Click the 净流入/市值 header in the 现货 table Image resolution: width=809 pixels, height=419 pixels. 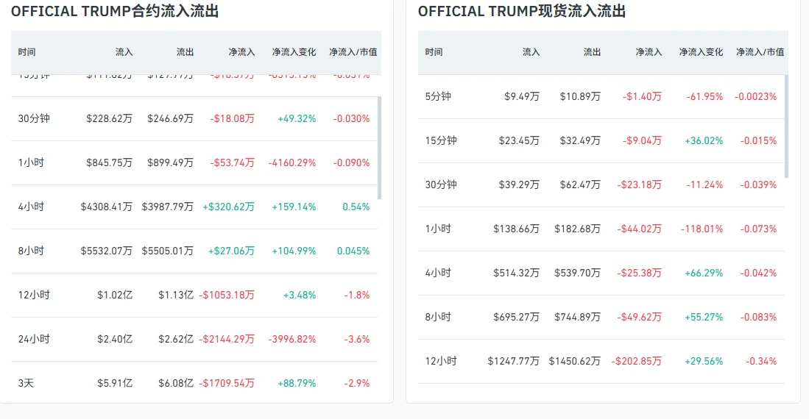(x=760, y=52)
